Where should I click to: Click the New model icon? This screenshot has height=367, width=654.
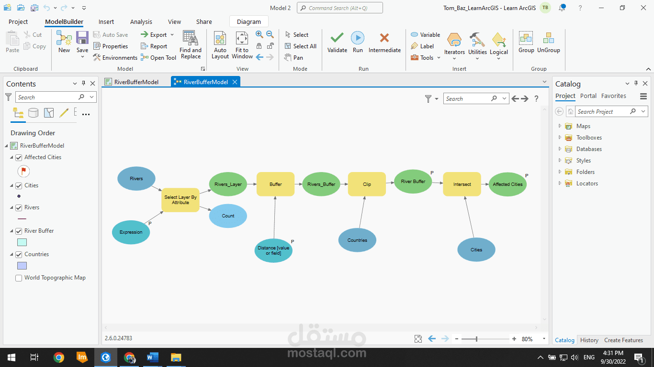point(64,42)
